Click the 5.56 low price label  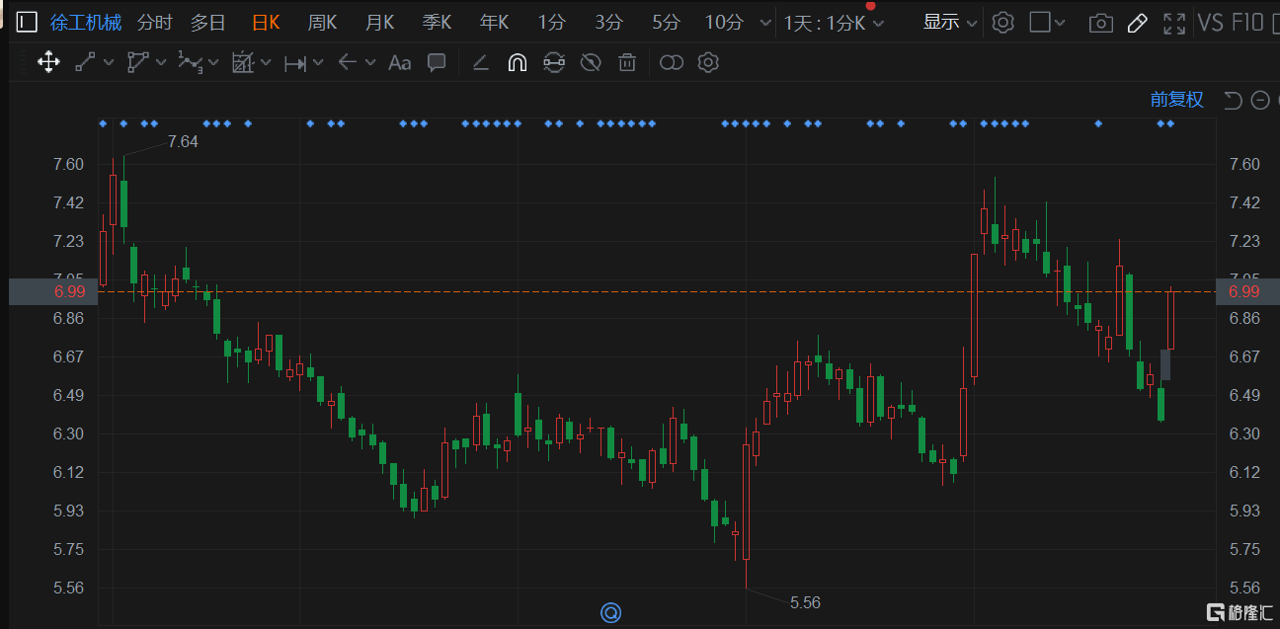[805, 602]
